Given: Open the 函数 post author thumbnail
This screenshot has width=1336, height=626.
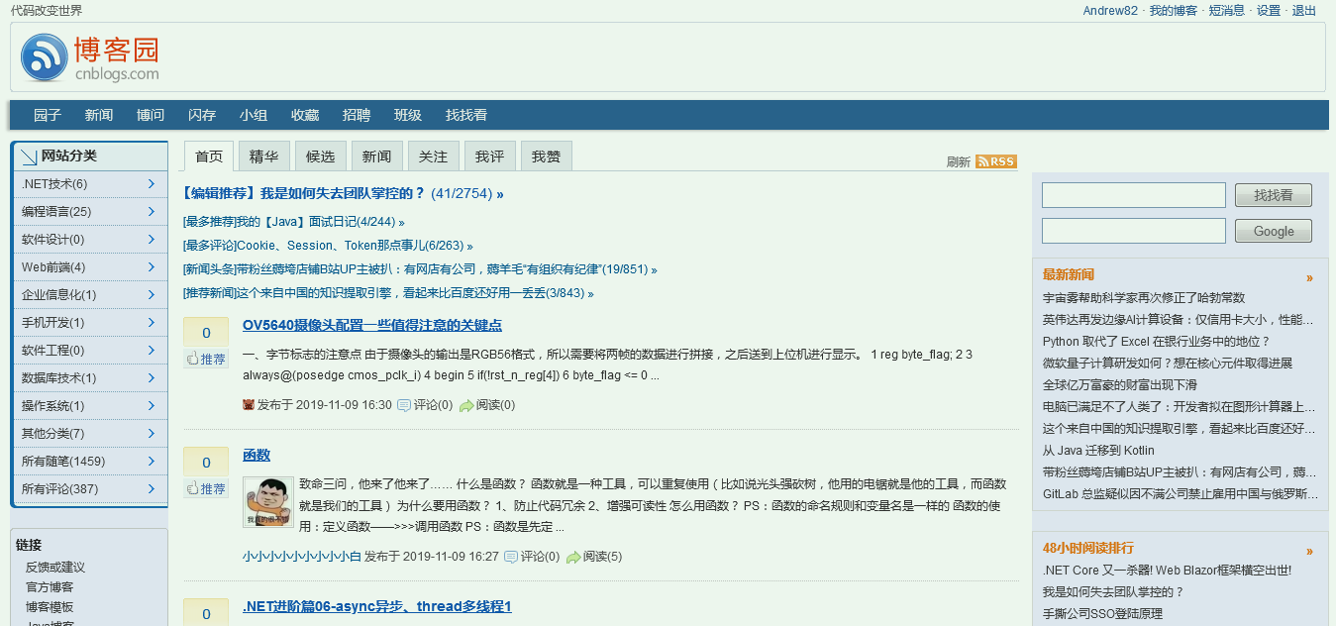Looking at the screenshot, I should pos(267,502).
